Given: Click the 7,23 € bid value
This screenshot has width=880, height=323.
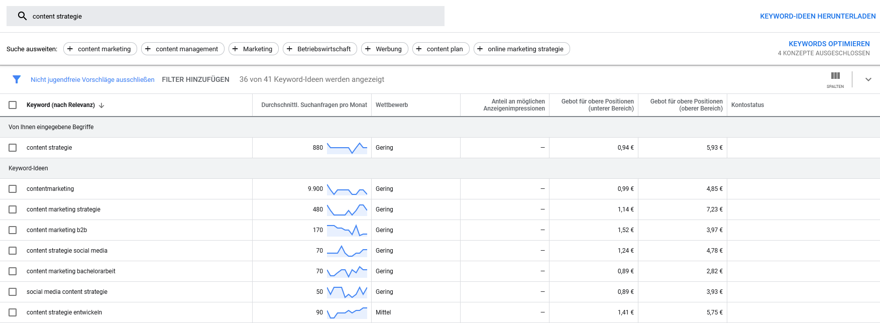Looking at the screenshot, I should [714, 209].
